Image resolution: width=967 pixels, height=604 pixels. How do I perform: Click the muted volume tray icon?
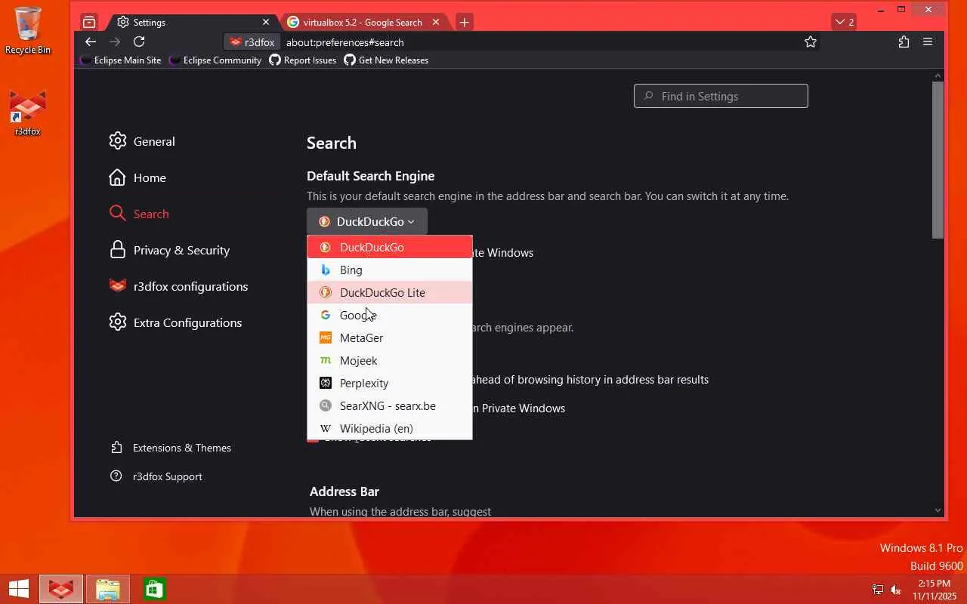tap(896, 590)
